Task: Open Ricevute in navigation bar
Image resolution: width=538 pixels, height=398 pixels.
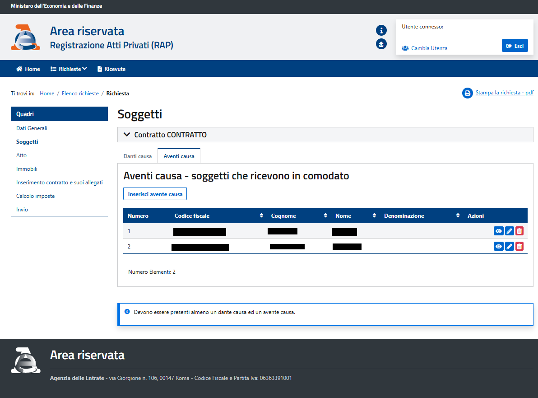Action: tap(111, 69)
